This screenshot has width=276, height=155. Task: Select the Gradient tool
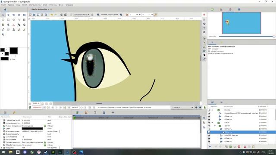tap(24, 20)
